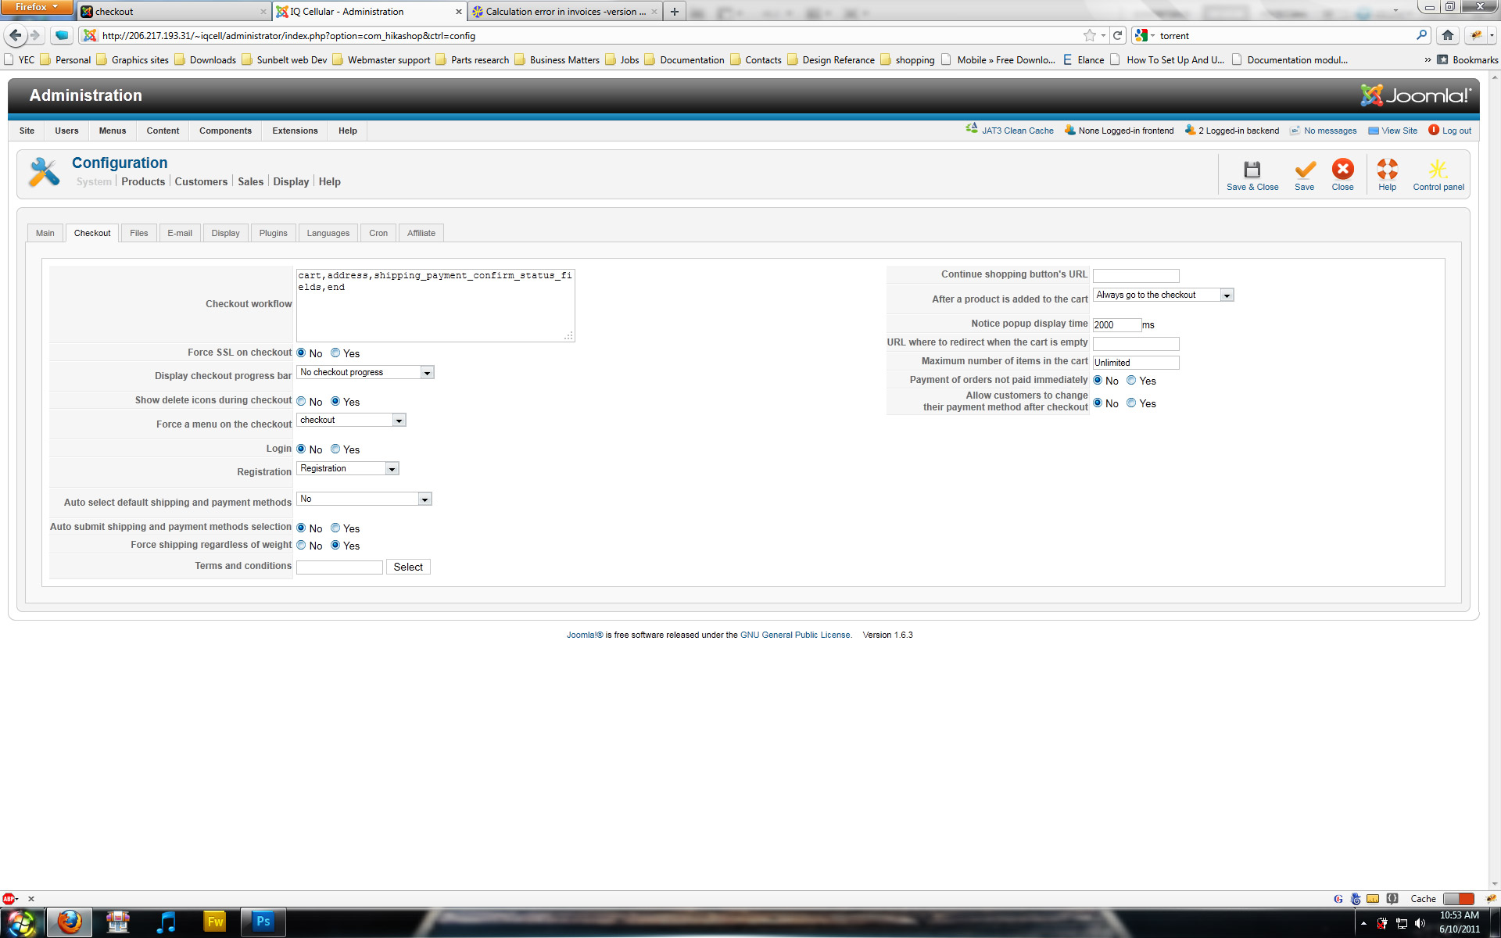Open the Control panel icon
Screen dimensions: 1501x938
[1438, 170]
